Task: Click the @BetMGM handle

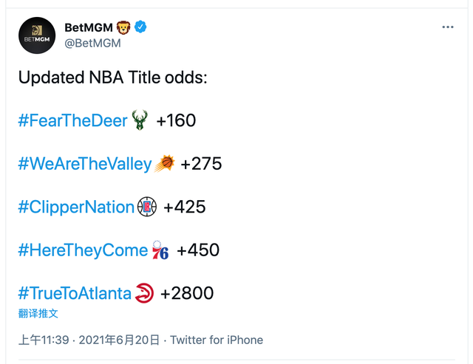Action: (x=92, y=44)
